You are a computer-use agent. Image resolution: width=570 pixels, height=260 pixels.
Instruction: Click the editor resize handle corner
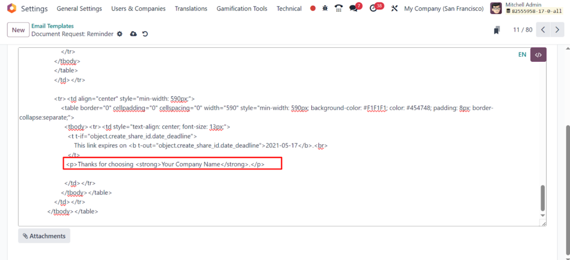point(543,224)
